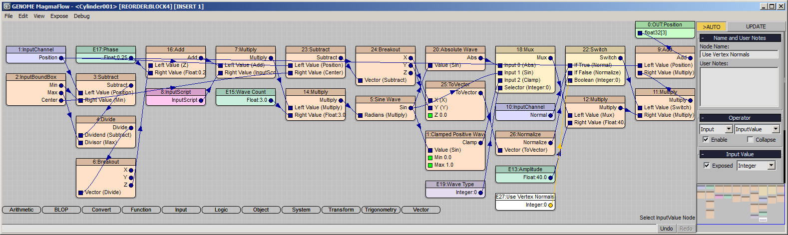Select the Trigonometry node category
788x235 pixels.
click(381, 210)
